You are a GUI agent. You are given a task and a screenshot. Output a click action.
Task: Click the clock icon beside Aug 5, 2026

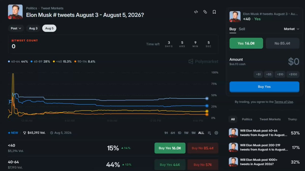point(52,133)
